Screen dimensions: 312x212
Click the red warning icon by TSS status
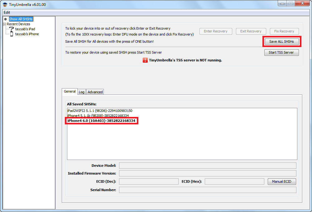[x=145, y=60]
